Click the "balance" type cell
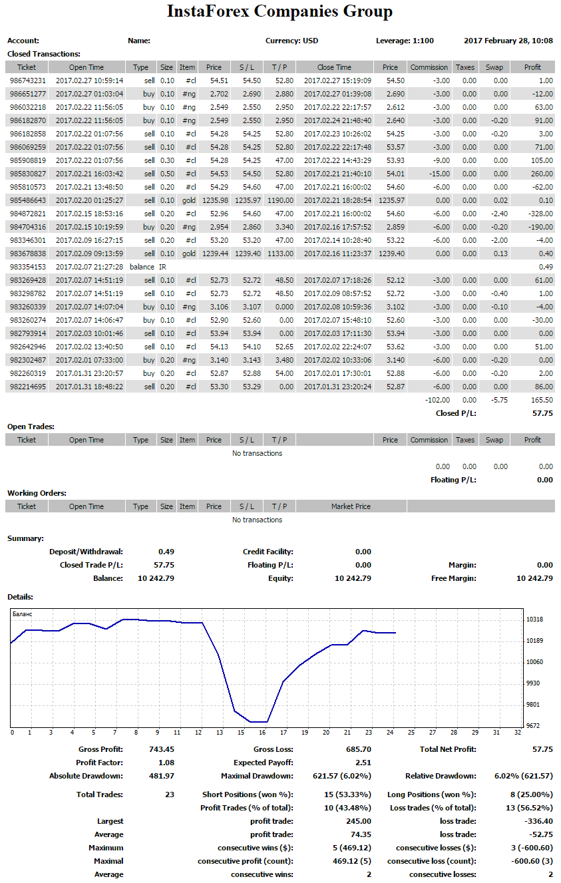561x883 pixels. (142, 267)
